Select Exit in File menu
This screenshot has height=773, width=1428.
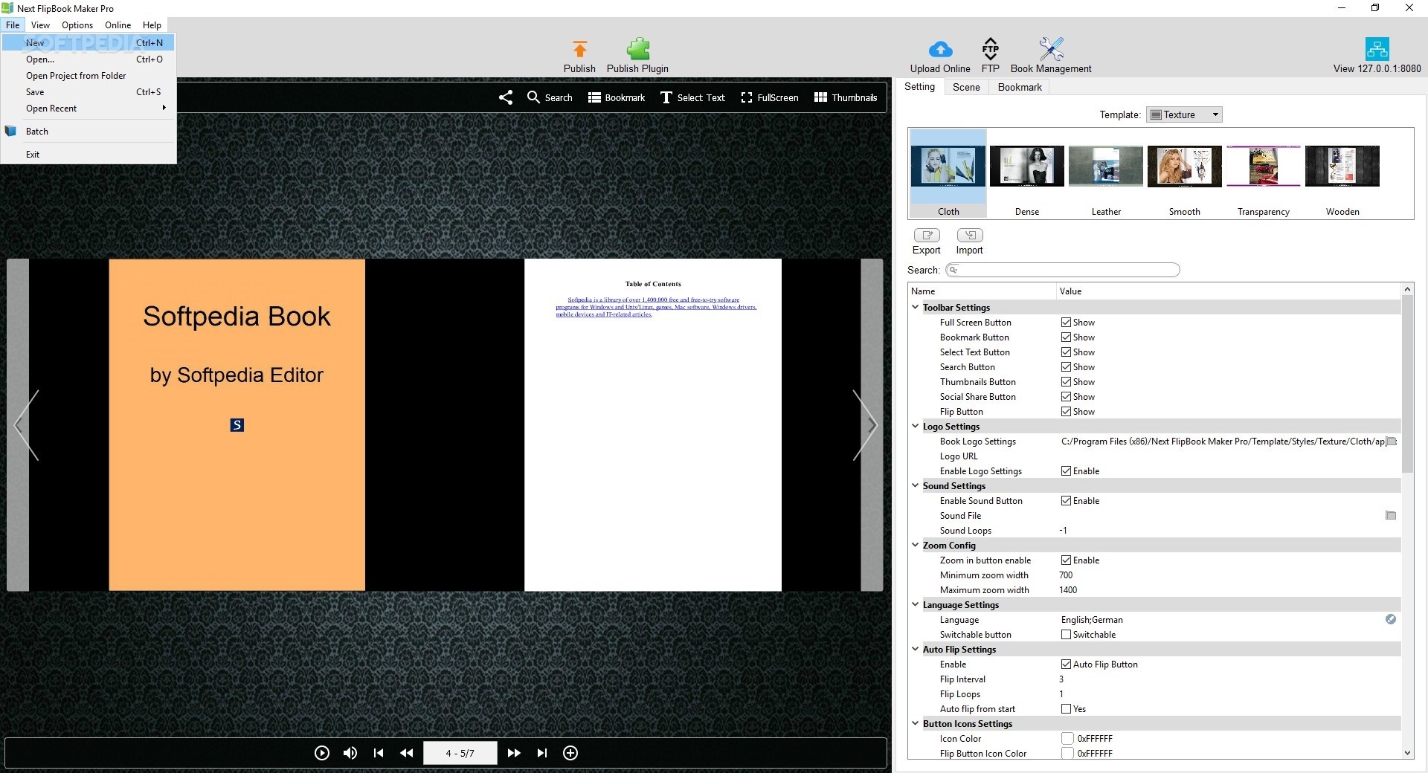click(89, 155)
